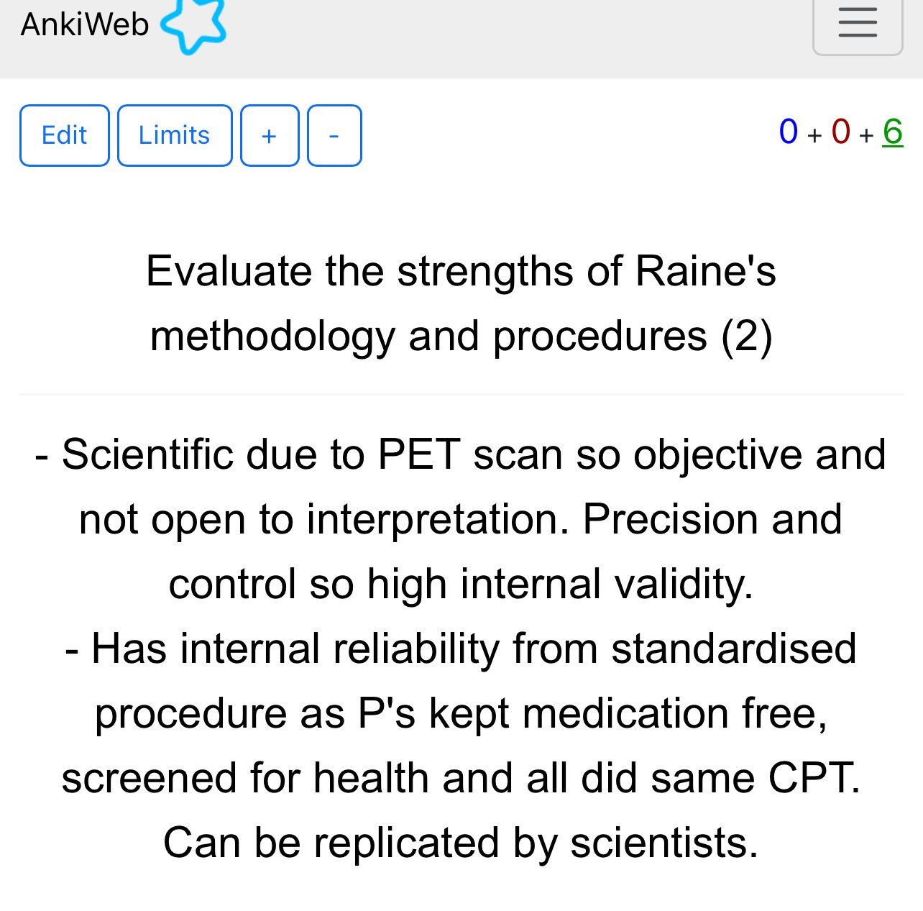Click the card question about Raine's methodology

click(461, 303)
